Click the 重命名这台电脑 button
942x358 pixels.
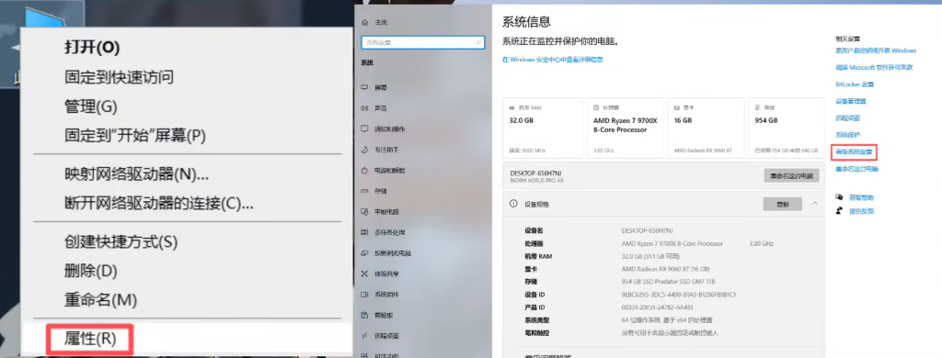pyautogui.click(x=791, y=175)
